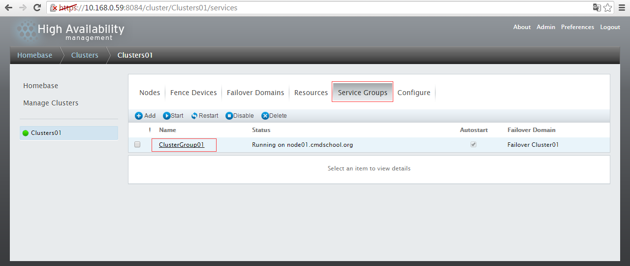Image resolution: width=630 pixels, height=266 pixels.
Task: Click the insecure HTTPS certificate warning icon
Action: click(x=54, y=8)
